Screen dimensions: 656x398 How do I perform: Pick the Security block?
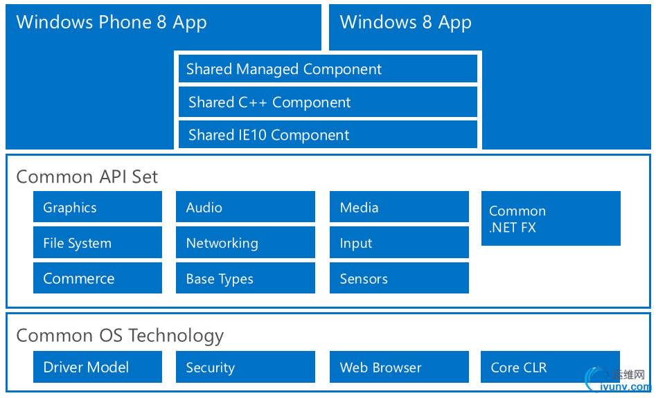(x=245, y=367)
